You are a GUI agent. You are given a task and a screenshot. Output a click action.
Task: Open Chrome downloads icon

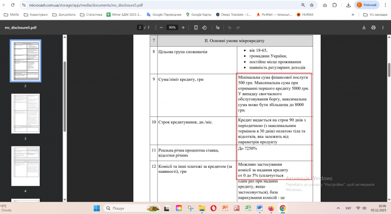[348, 5]
